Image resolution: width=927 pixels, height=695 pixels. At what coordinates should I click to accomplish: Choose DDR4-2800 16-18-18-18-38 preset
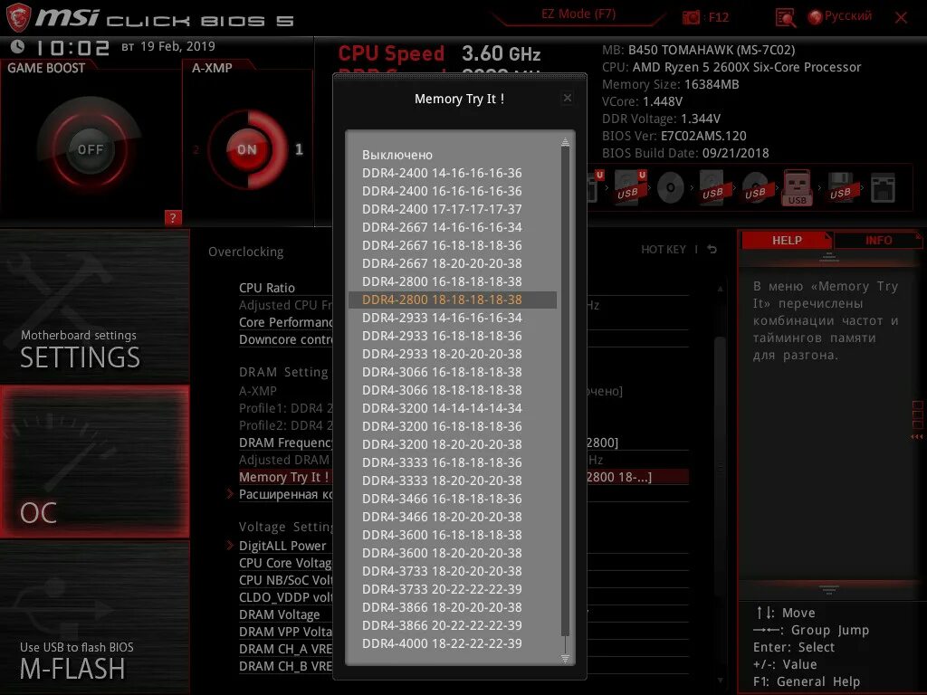[442, 281]
